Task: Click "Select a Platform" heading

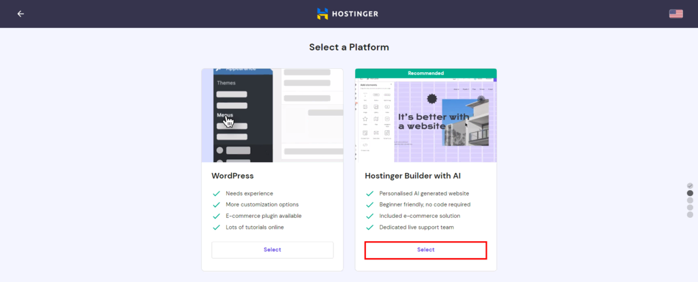Action: pos(349,47)
